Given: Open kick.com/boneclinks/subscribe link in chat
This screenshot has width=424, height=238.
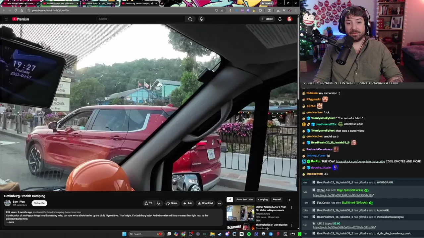Looking at the screenshot, I should (x=360, y=161).
